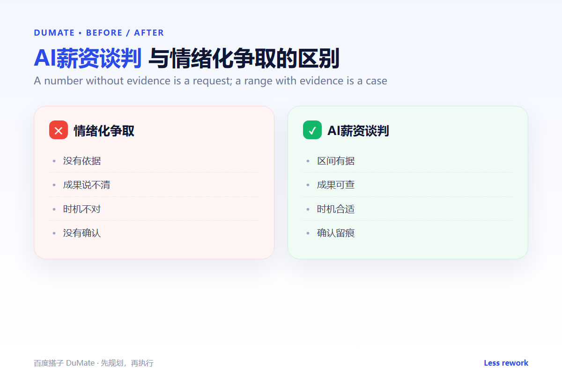The height and width of the screenshot is (375, 562).
Task: Click the Less rework footer text
Action: pos(506,363)
